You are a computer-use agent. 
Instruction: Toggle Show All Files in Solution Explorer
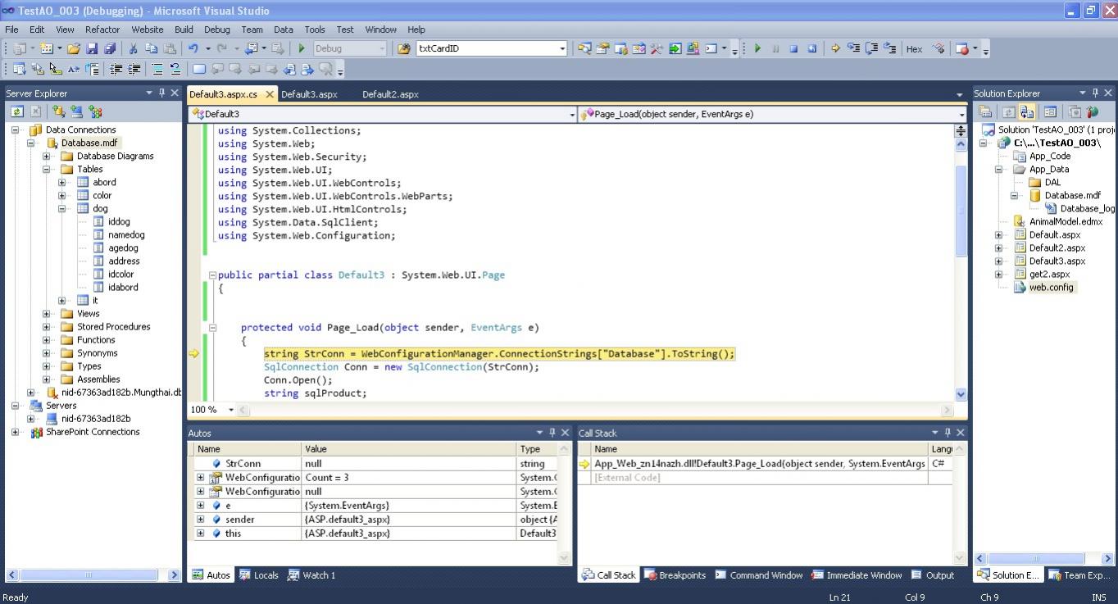tap(1028, 111)
